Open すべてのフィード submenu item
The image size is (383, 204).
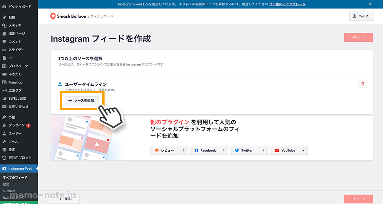15,177
